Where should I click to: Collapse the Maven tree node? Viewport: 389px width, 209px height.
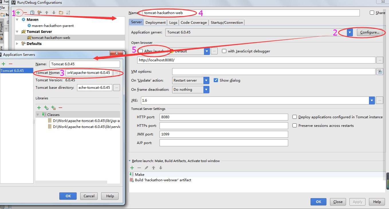tap(17, 20)
